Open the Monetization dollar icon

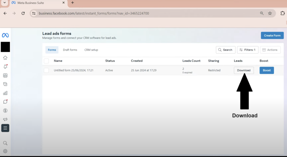[x=5, y=111]
